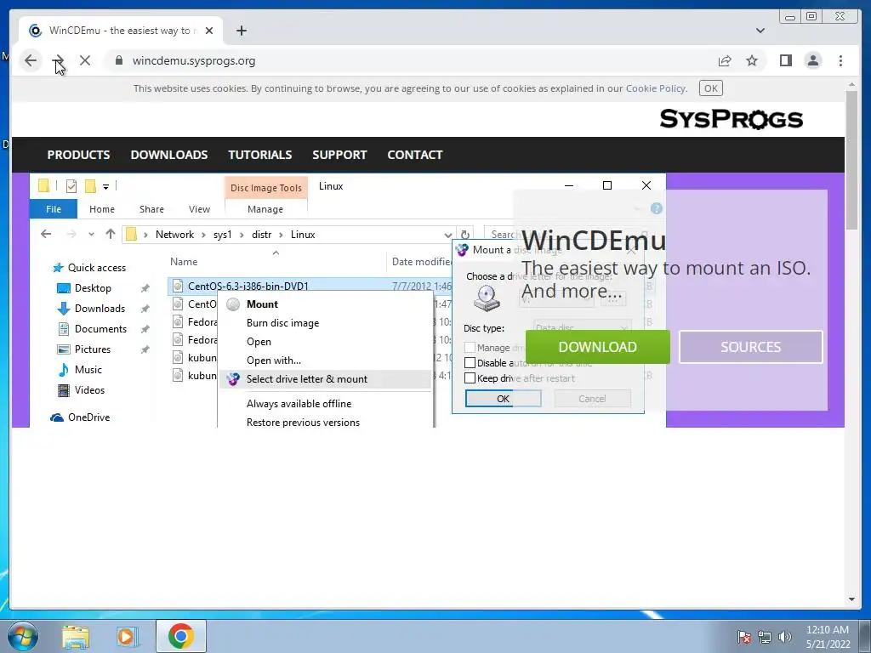Screen dimensions: 871x653
Task: Open the TUTORIALS menu item
Action: (x=260, y=155)
